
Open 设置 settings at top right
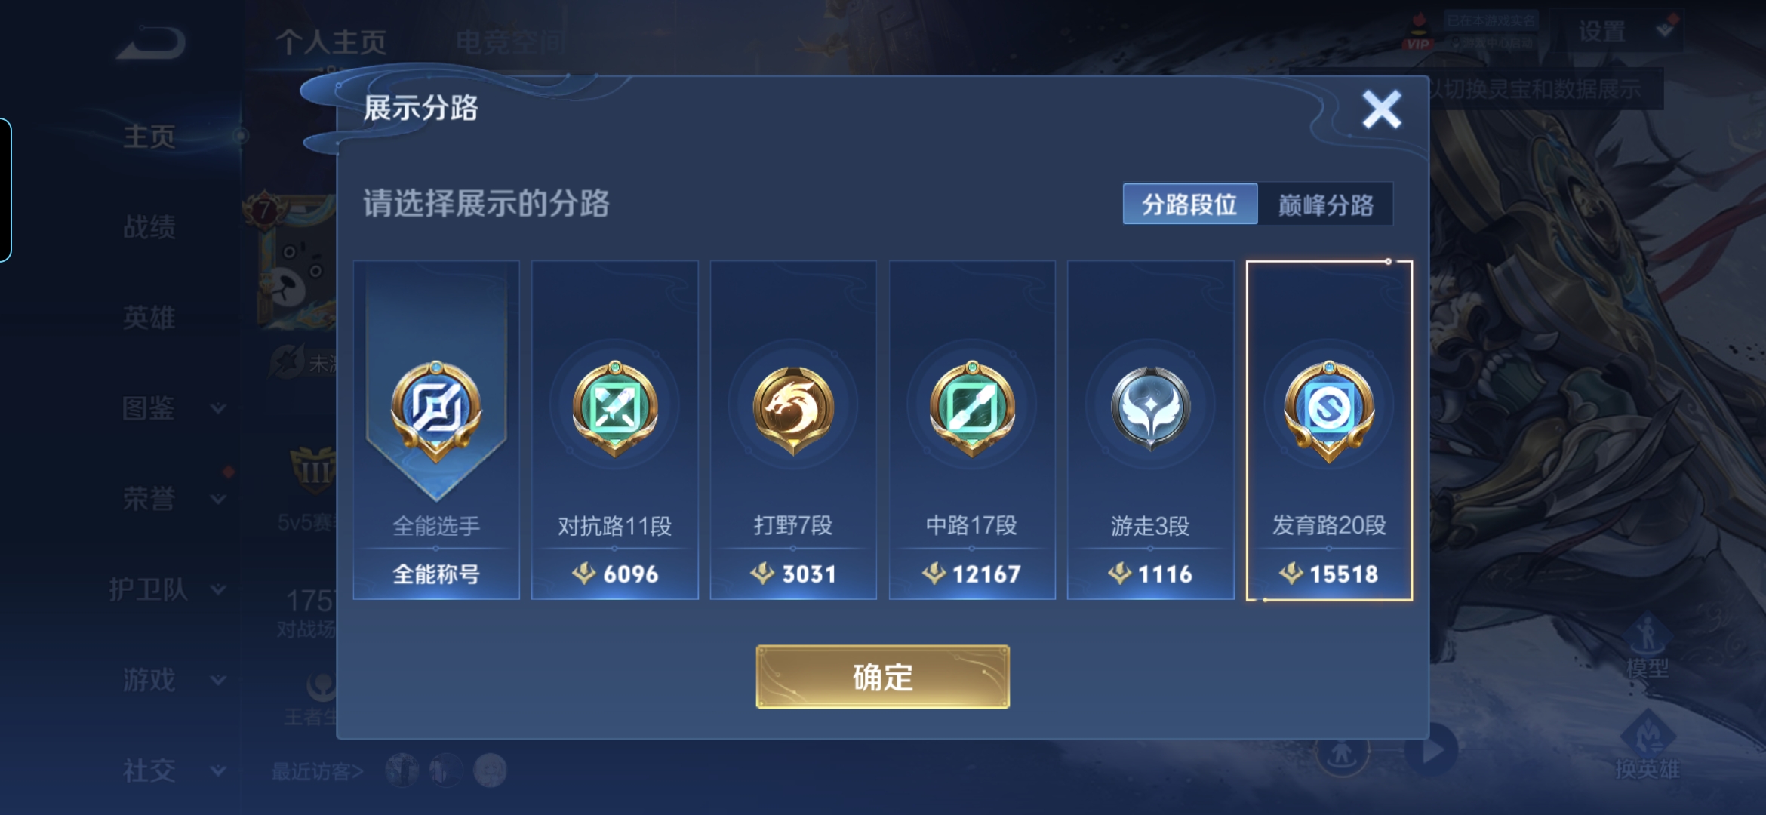point(1603,32)
